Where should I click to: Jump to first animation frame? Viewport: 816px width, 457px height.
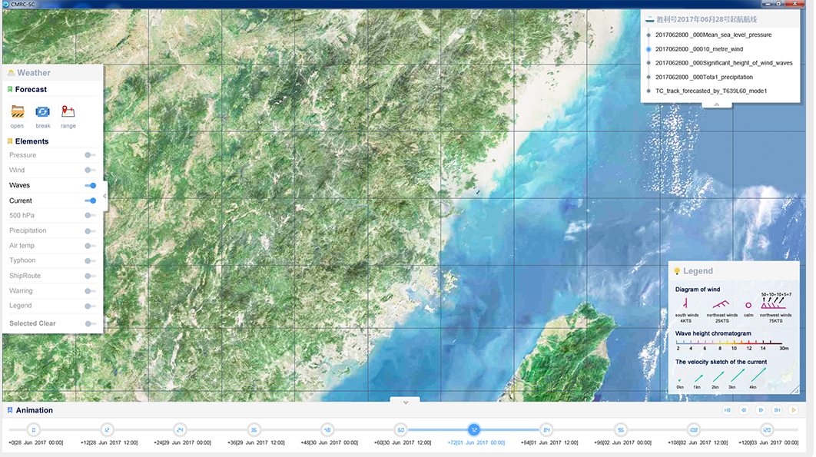click(x=727, y=410)
